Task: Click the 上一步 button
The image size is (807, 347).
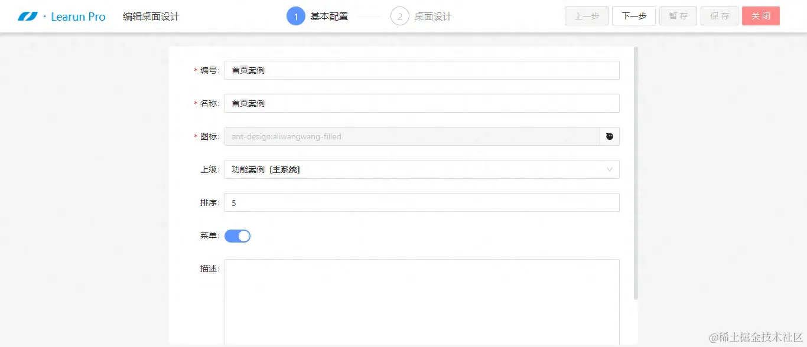Action: click(587, 16)
